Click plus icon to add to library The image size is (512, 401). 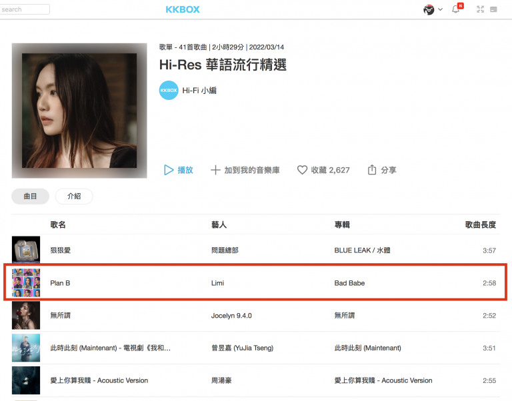[215, 170]
